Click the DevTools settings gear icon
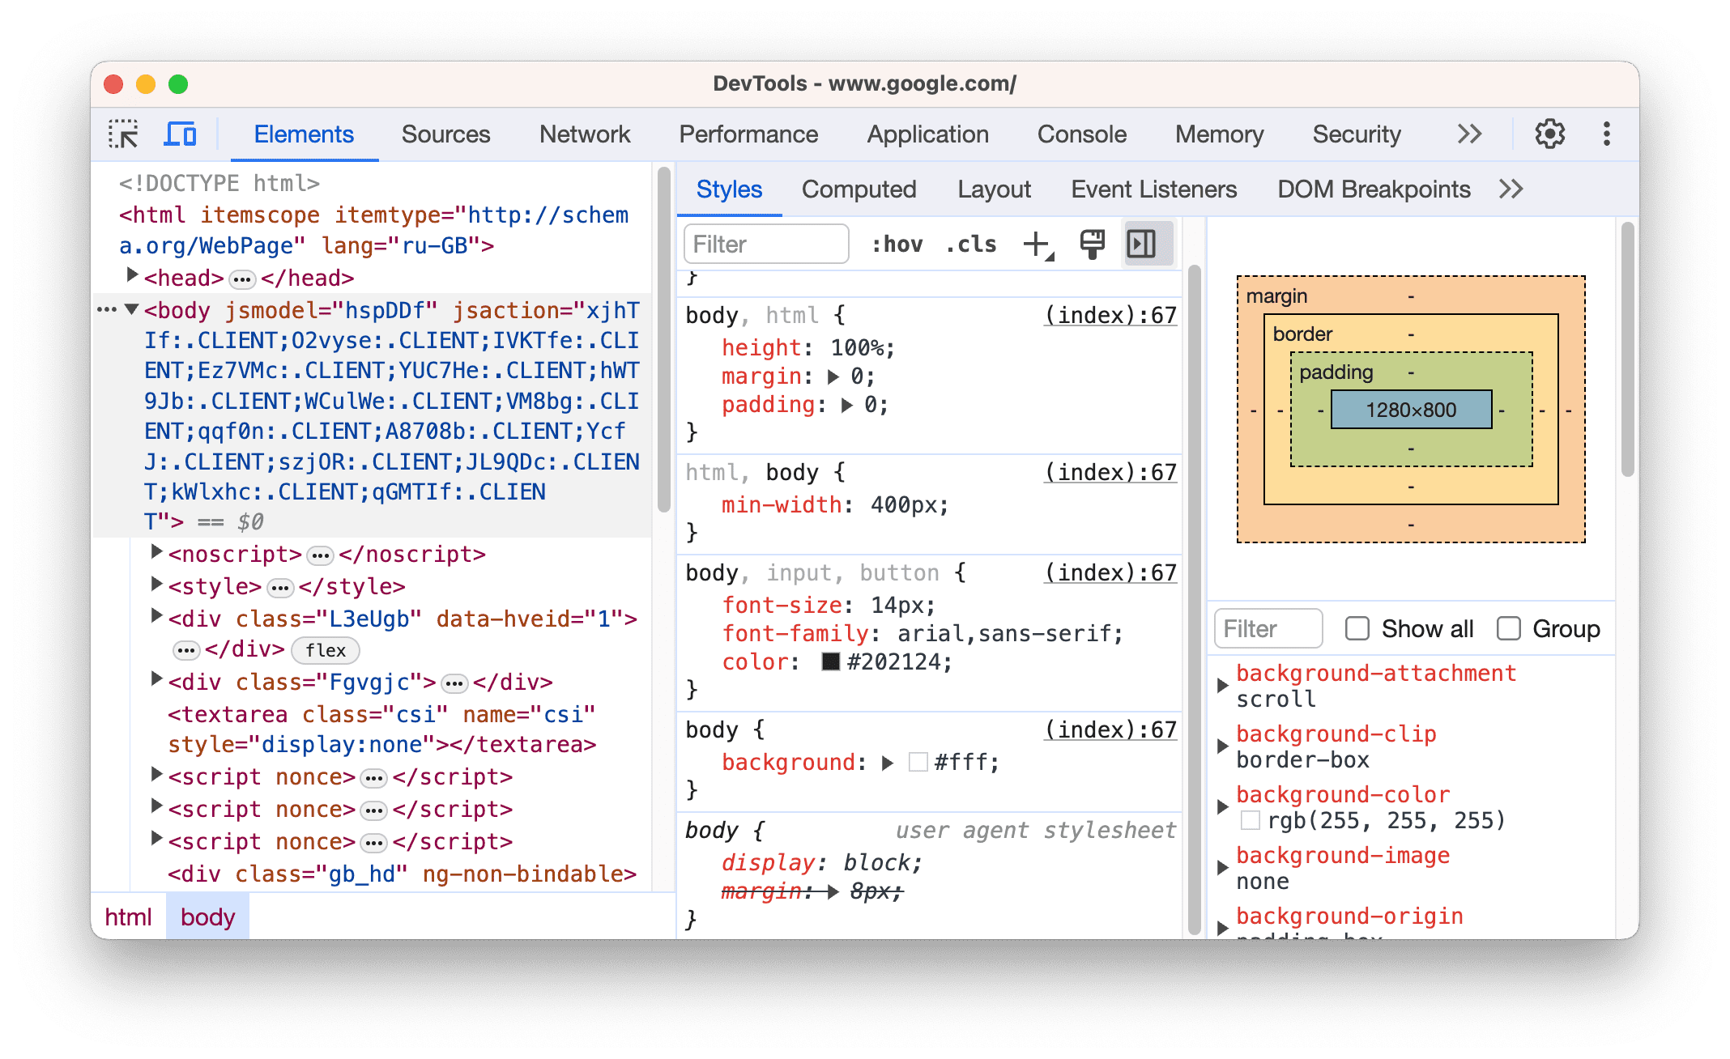Viewport: 1730px width, 1059px height. (1549, 134)
